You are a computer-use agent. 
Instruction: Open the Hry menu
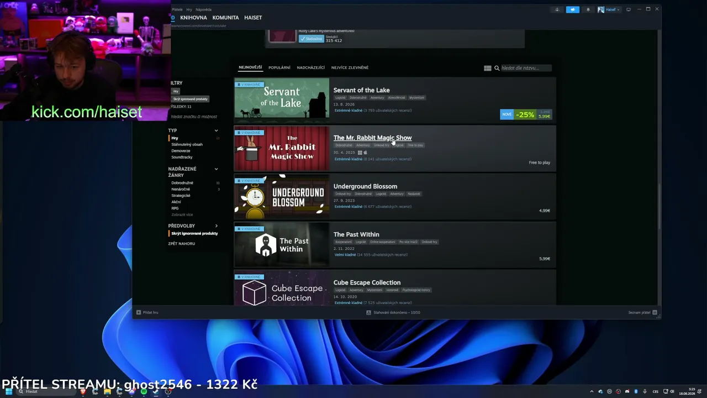coord(189,9)
